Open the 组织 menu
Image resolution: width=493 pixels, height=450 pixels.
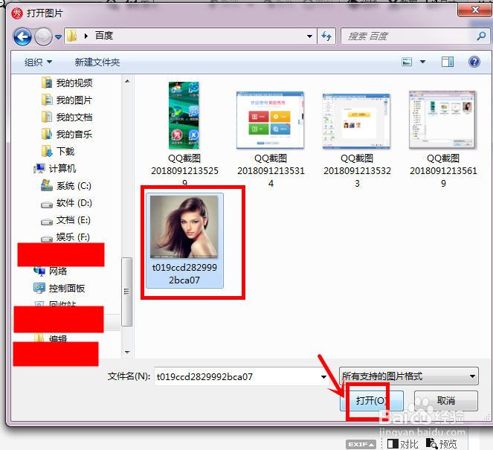point(38,62)
